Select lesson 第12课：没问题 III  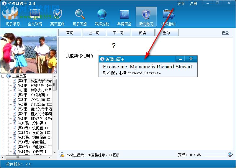(34, 133)
